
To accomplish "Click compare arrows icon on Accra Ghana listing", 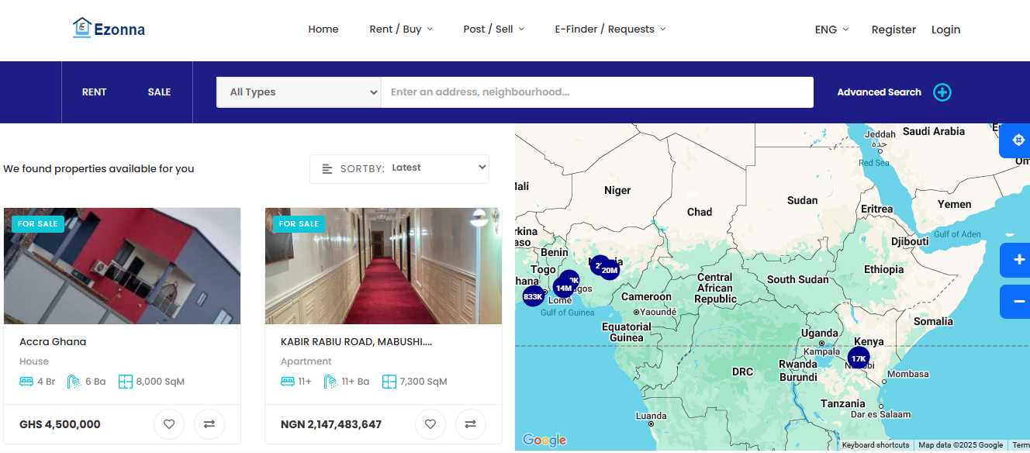I will pyautogui.click(x=209, y=424).
